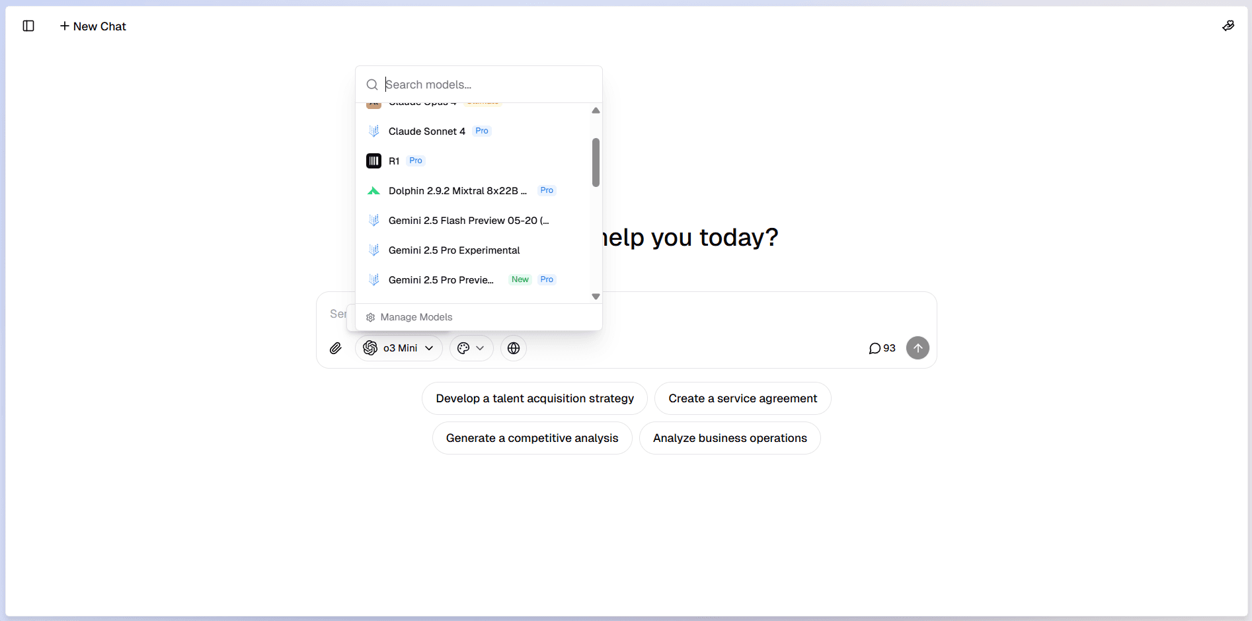
Task: Choose Gemini 2.5 Pro Preview model
Action: (x=473, y=280)
